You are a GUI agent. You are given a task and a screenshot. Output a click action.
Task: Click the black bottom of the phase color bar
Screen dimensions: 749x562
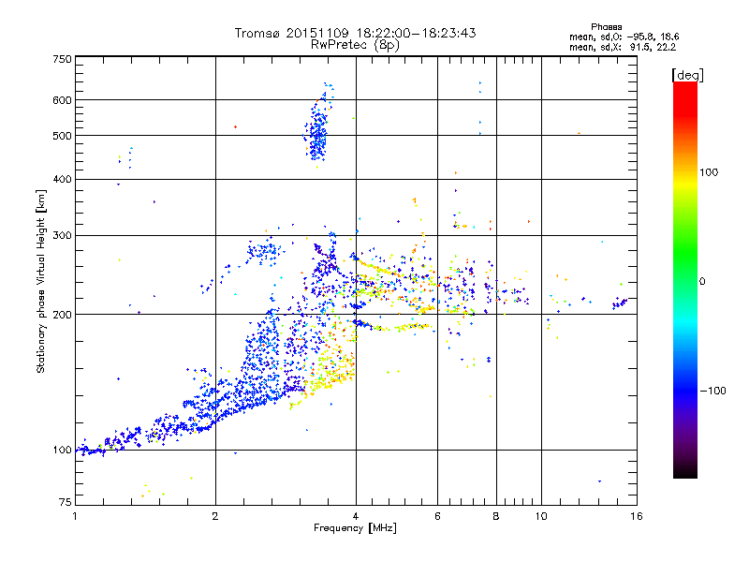click(685, 472)
